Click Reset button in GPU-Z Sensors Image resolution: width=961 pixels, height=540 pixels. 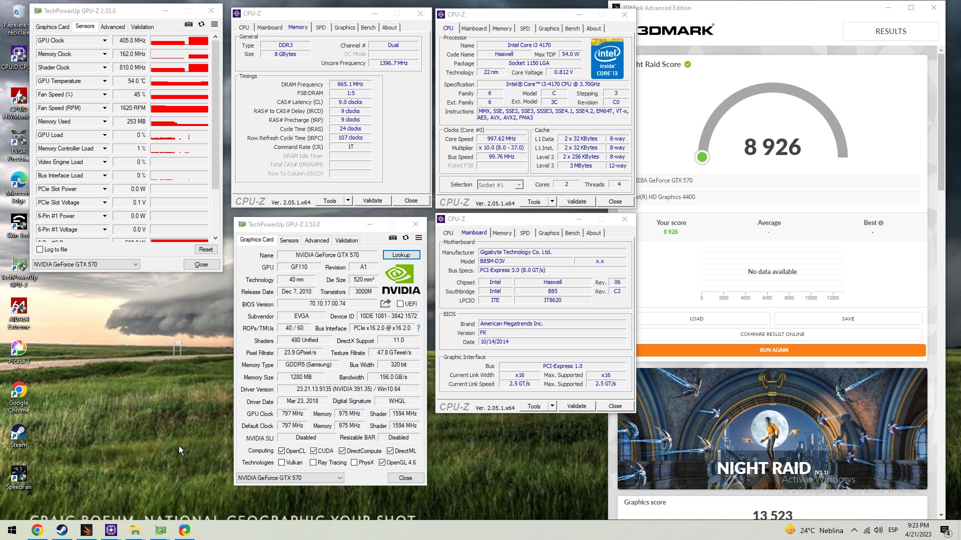(x=206, y=249)
